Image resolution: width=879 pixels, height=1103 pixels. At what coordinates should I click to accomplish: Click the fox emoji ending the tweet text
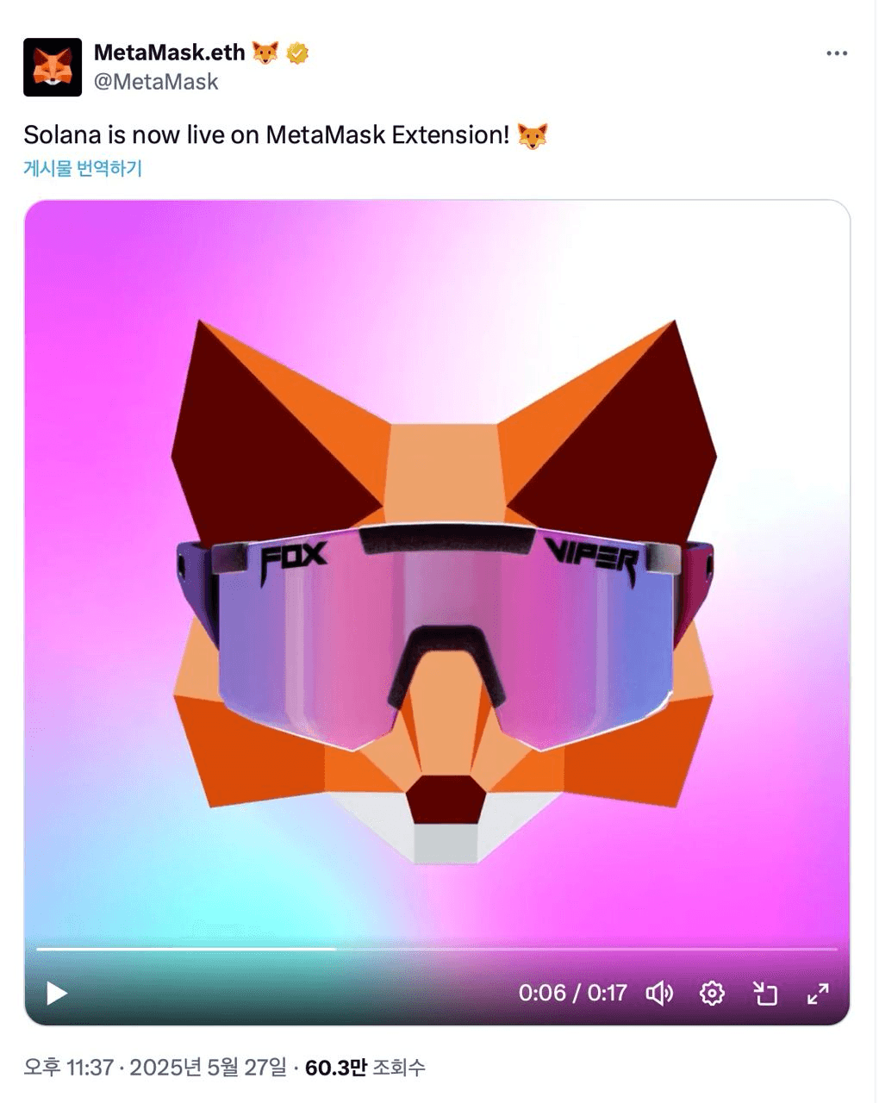[x=533, y=136]
